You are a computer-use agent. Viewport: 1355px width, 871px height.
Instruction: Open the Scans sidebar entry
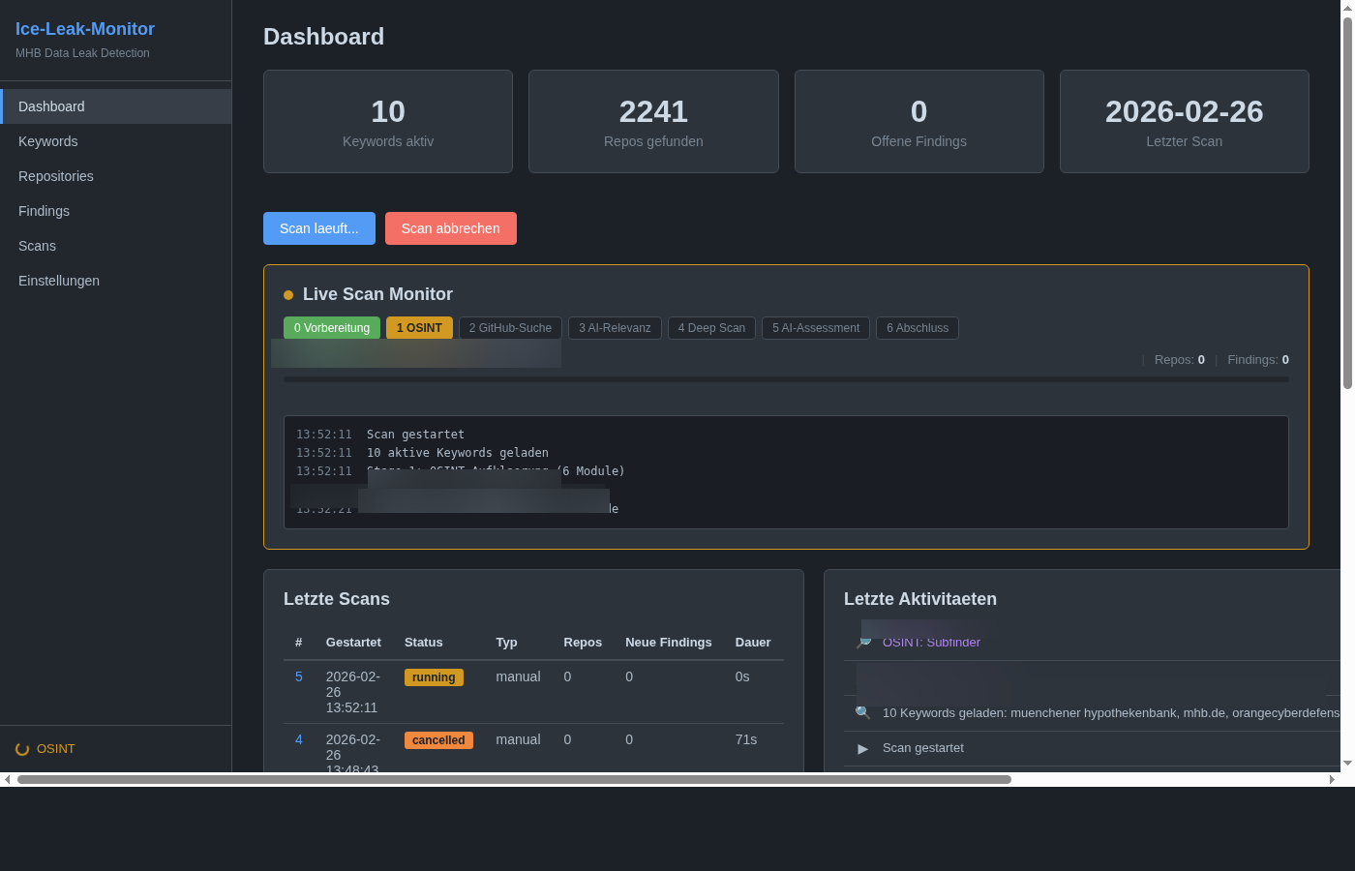[115, 246]
